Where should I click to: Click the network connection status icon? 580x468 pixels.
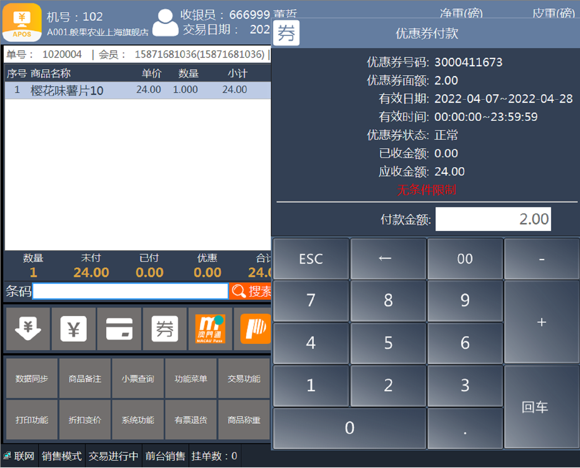coord(7,456)
